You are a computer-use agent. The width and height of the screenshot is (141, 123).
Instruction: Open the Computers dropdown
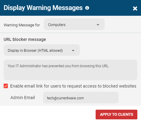point(74,24)
